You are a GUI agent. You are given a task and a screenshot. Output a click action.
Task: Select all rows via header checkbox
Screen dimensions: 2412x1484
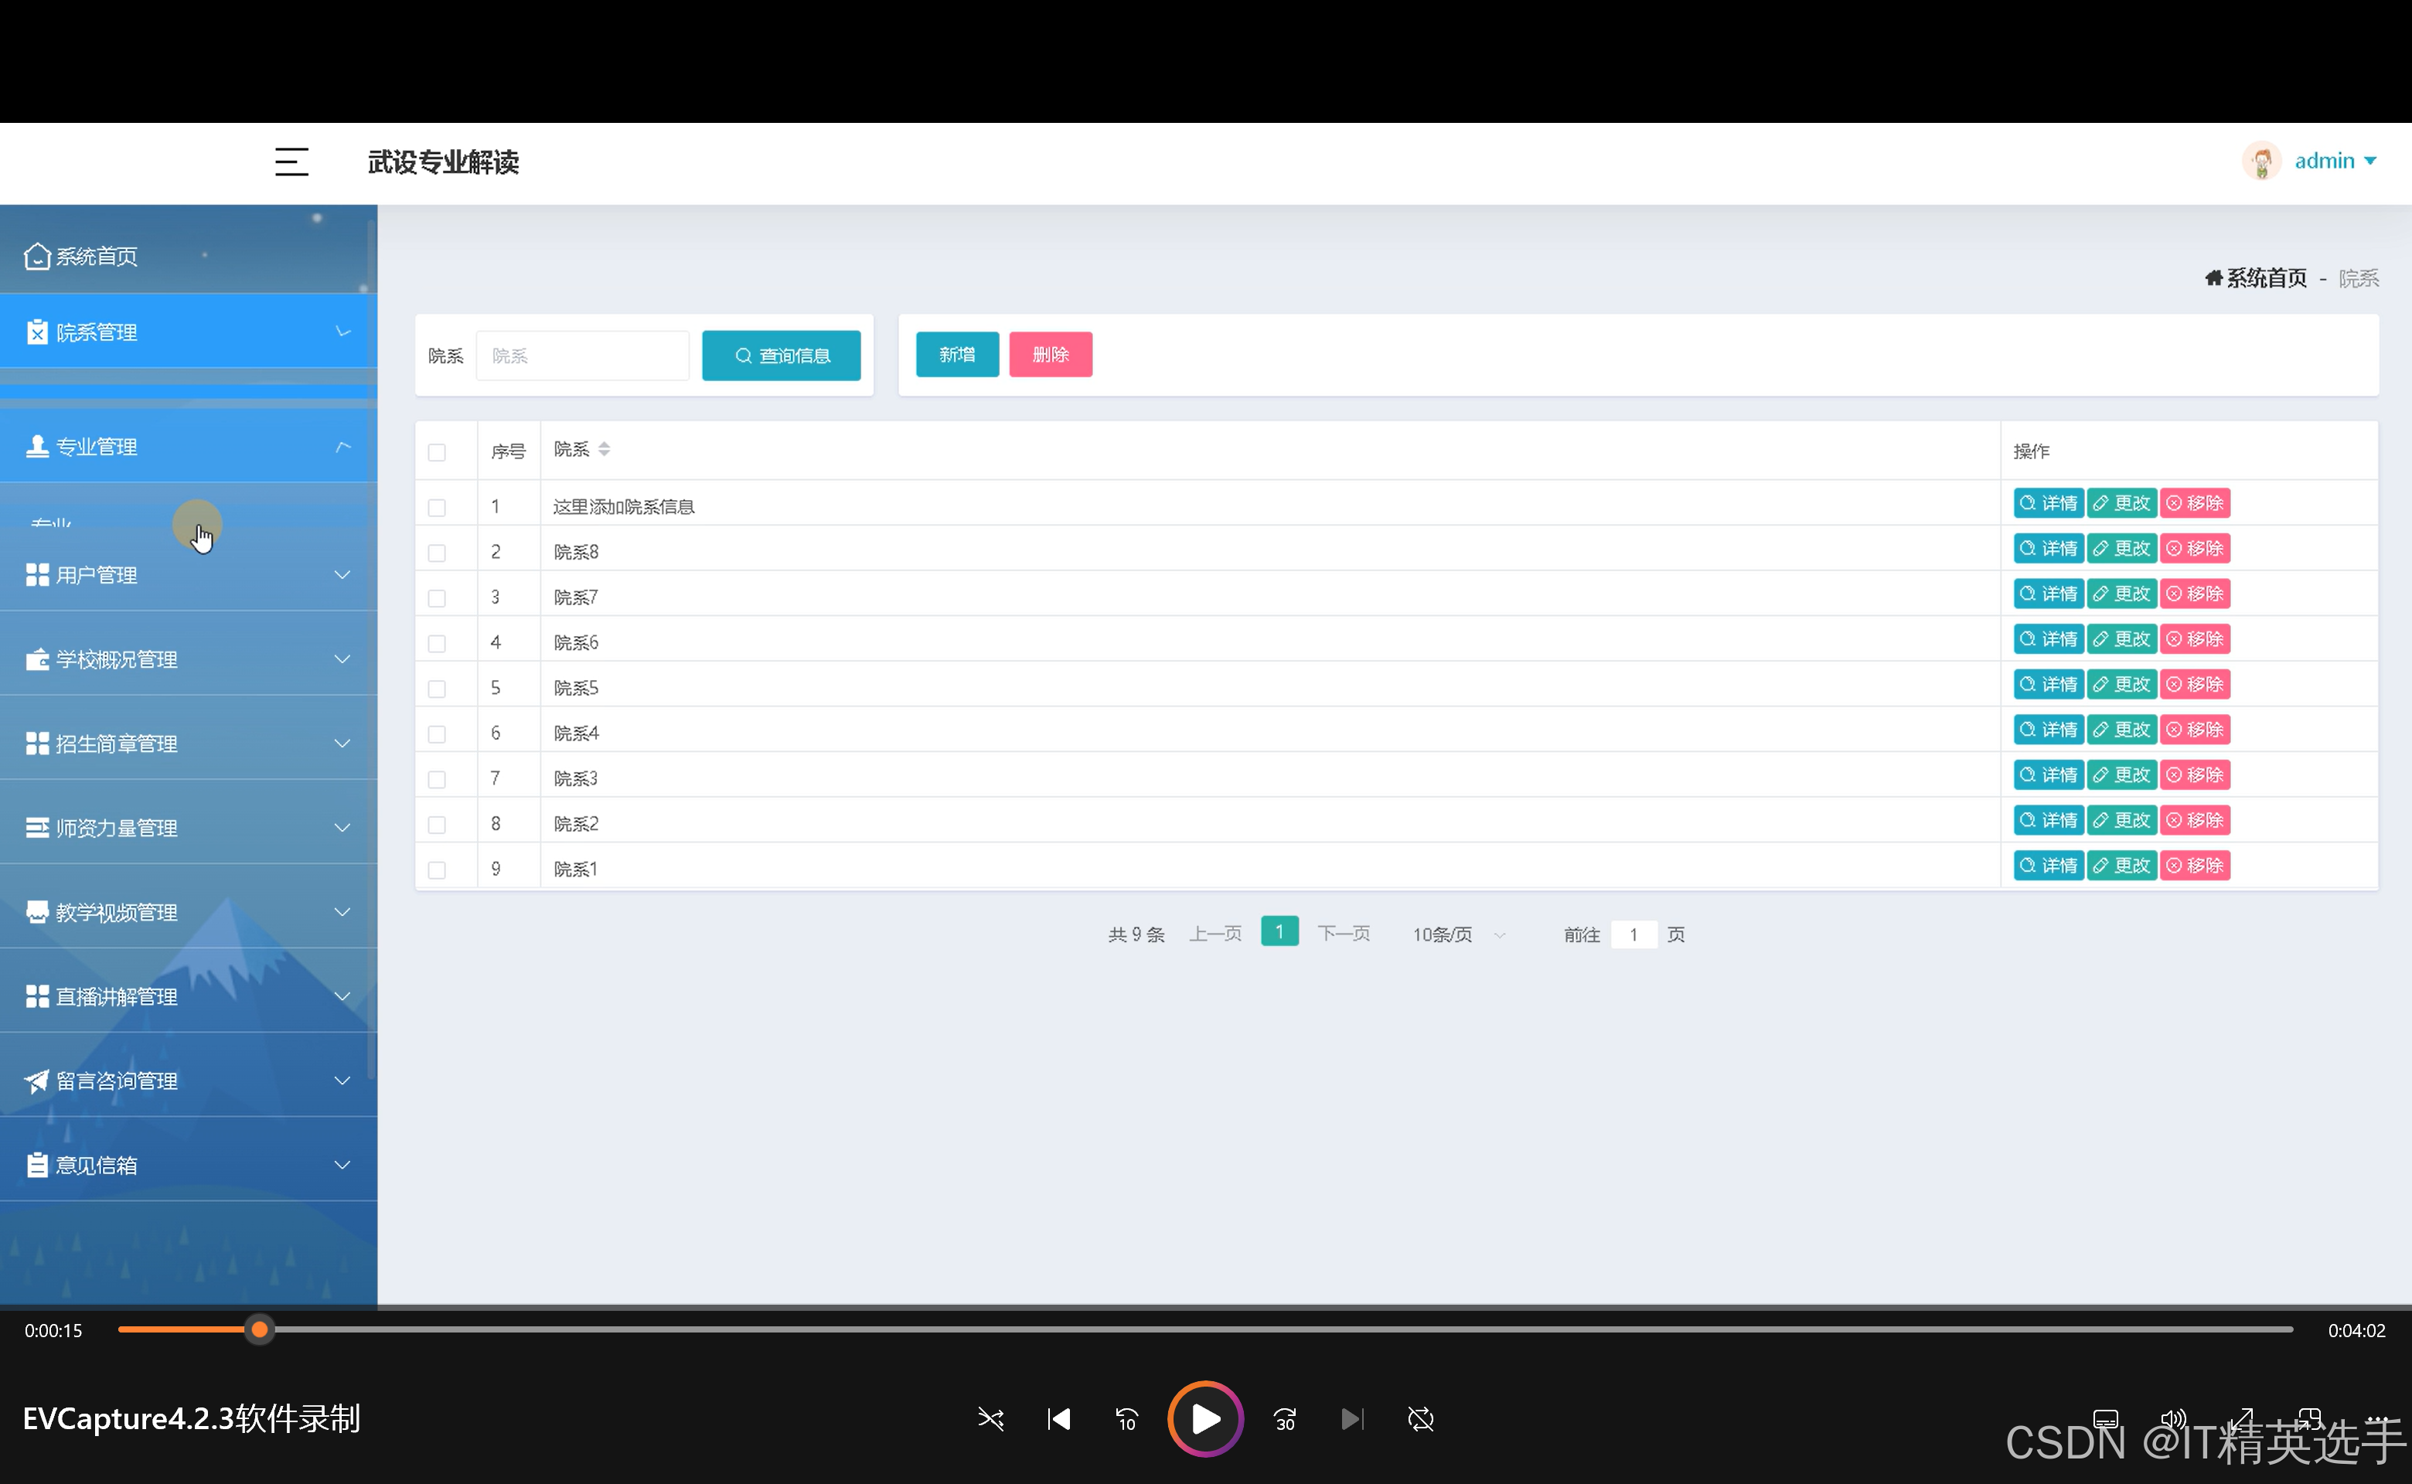(x=437, y=452)
